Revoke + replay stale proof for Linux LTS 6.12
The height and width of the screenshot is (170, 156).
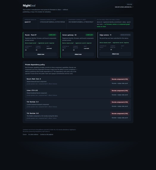120,95
